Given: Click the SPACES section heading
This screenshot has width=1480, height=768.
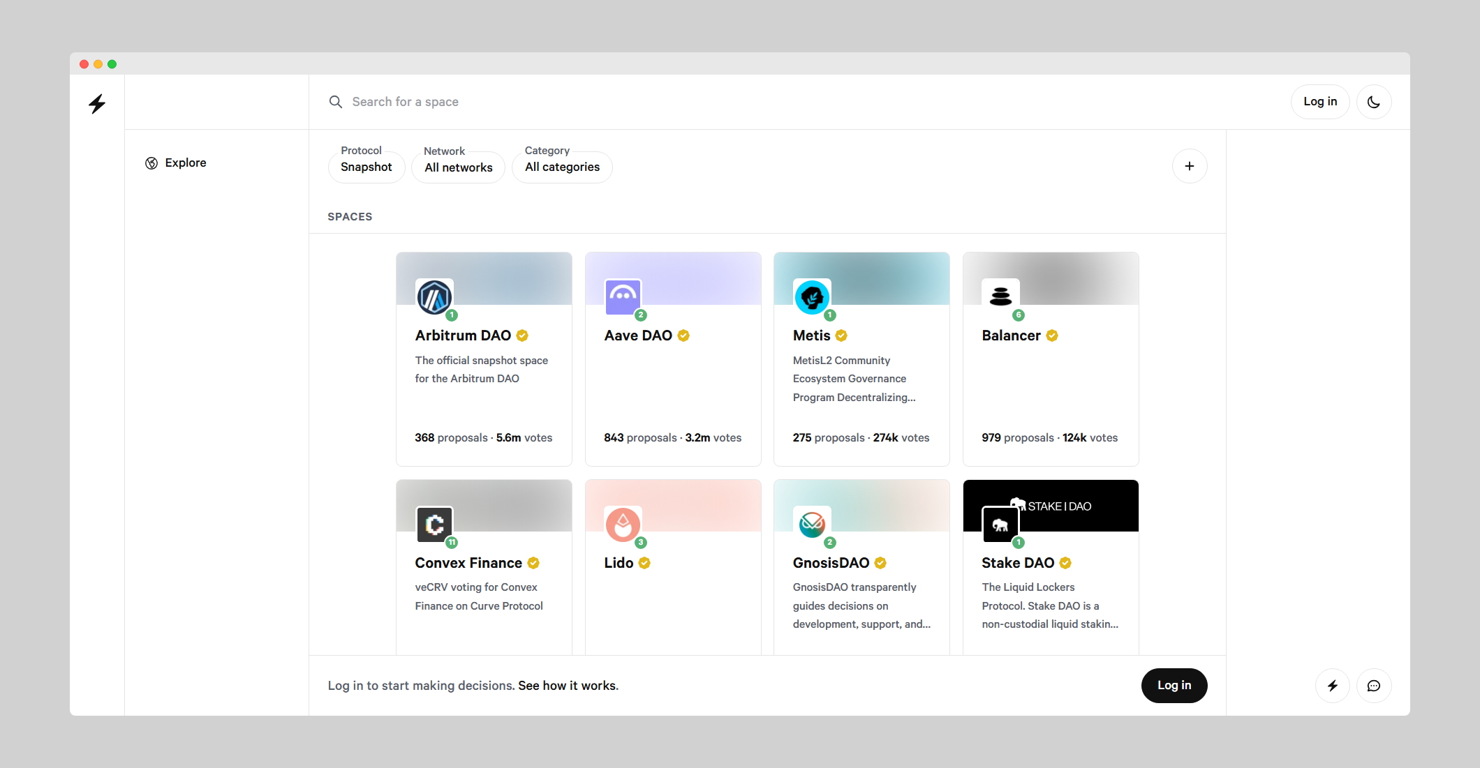Looking at the screenshot, I should coord(350,217).
